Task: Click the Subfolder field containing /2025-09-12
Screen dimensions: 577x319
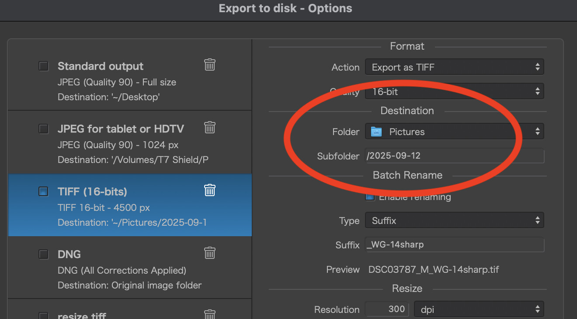Action: 455,156
